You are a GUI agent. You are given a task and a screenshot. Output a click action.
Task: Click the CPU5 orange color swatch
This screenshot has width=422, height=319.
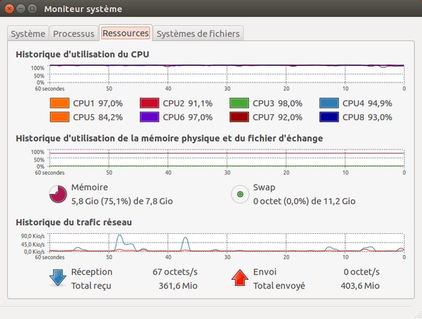coord(60,117)
